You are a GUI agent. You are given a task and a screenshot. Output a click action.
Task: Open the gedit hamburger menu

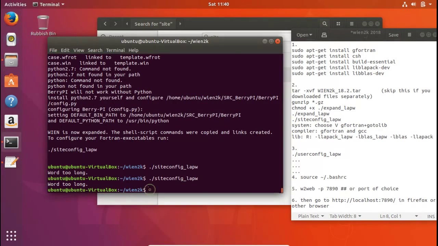pyautogui.click(x=409, y=35)
